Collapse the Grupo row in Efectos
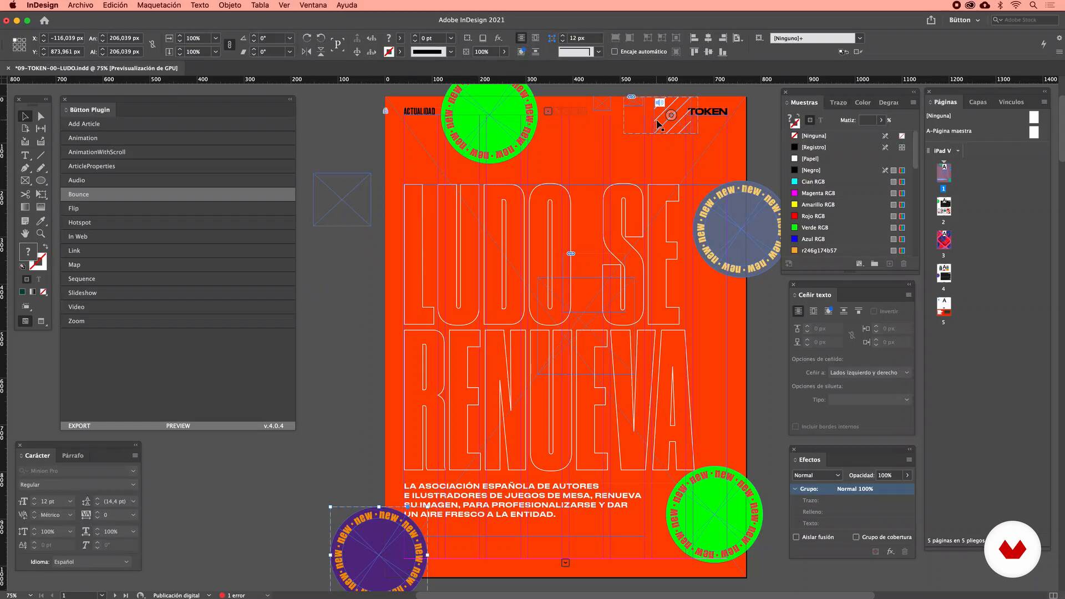Image resolution: width=1065 pixels, height=599 pixels. pos(795,489)
